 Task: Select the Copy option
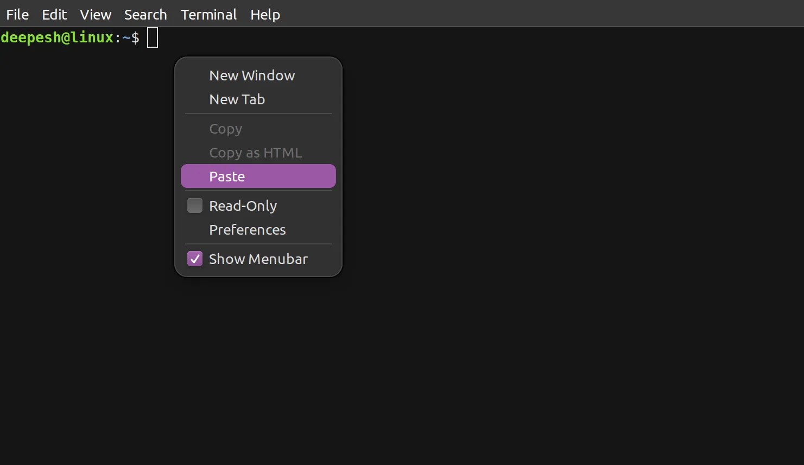(225, 129)
